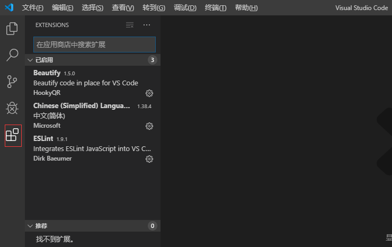
Task: Open the Explorer view in activity bar
Action: [x=12, y=29]
